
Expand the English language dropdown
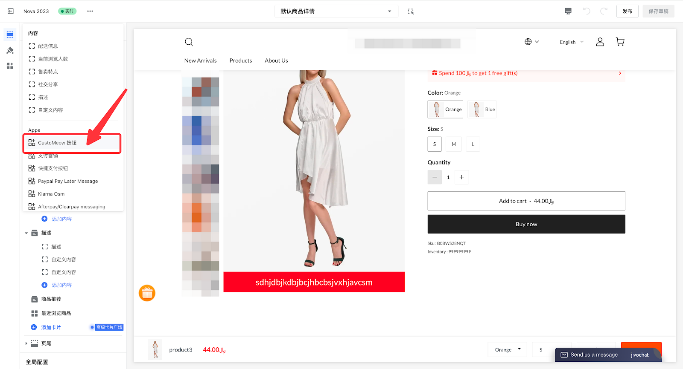click(571, 42)
